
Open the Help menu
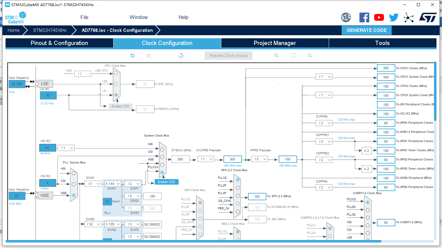(x=184, y=17)
